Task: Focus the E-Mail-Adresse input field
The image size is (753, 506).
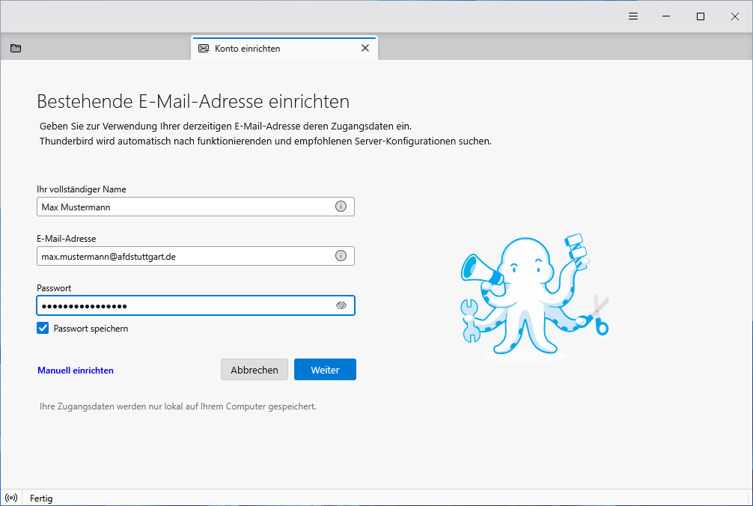Action: point(183,256)
